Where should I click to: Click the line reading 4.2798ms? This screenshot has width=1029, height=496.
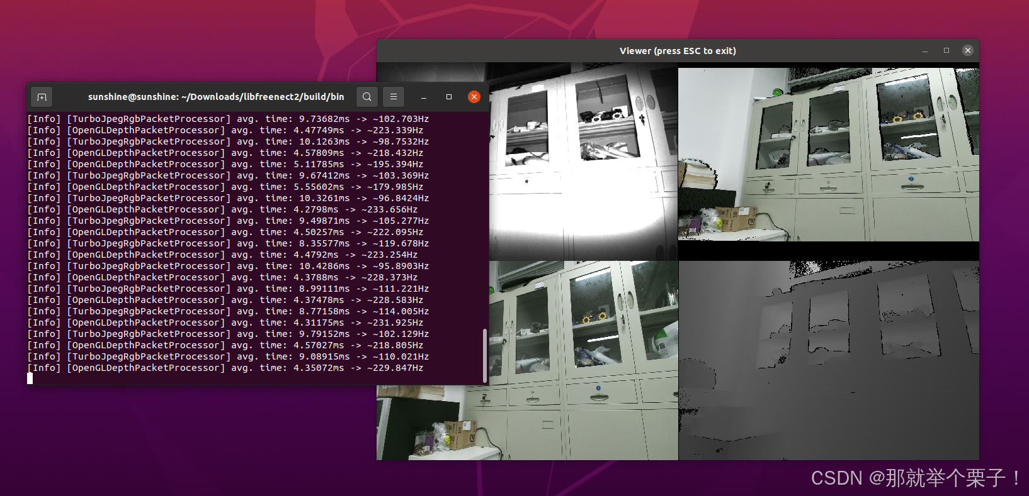point(222,209)
